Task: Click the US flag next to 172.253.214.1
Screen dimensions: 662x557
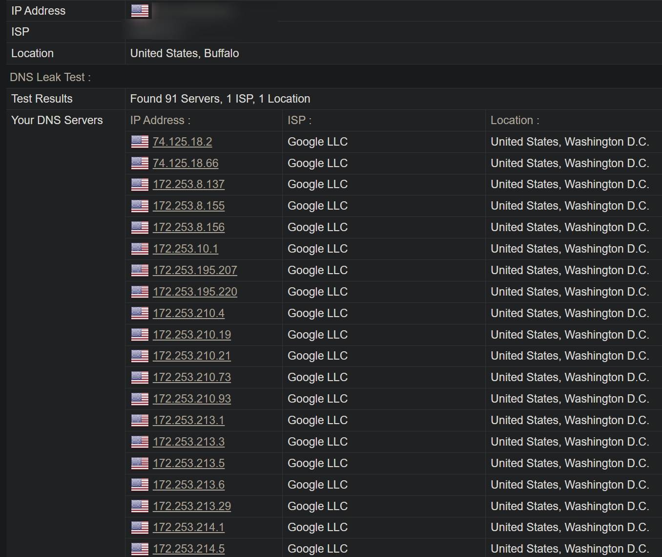Action: [x=140, y=527]
